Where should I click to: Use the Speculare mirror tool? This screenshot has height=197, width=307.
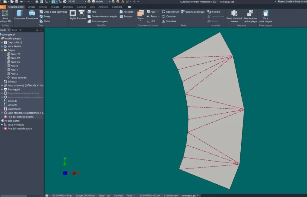169,21
